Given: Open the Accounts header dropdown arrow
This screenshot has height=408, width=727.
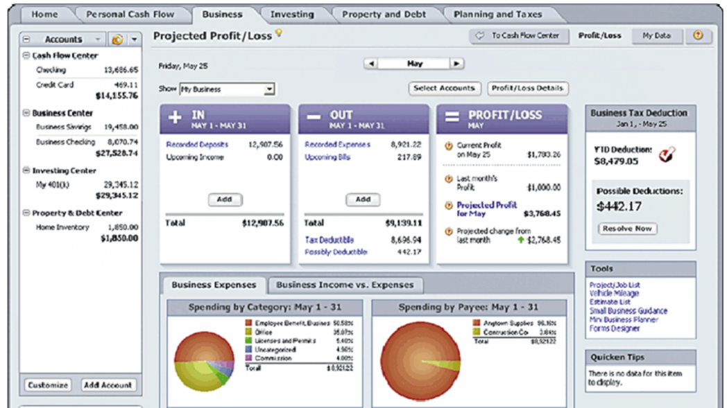Looking at the screenshot, I should coord(134,40).
